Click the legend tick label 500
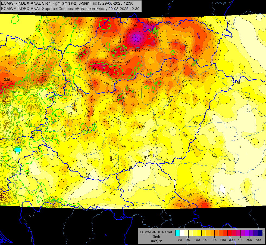 (249, 240)
